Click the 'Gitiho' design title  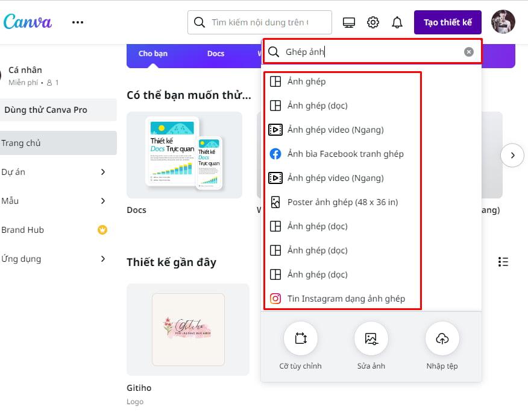coord(139,388)
